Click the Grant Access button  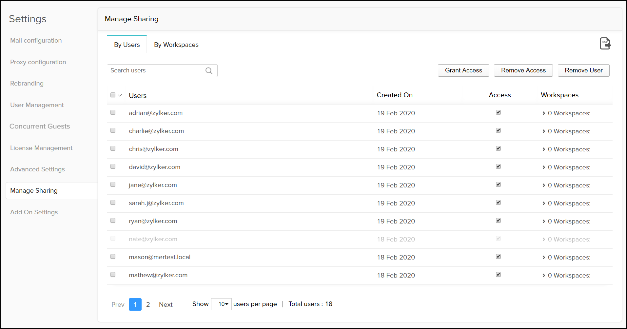[463, 70]
